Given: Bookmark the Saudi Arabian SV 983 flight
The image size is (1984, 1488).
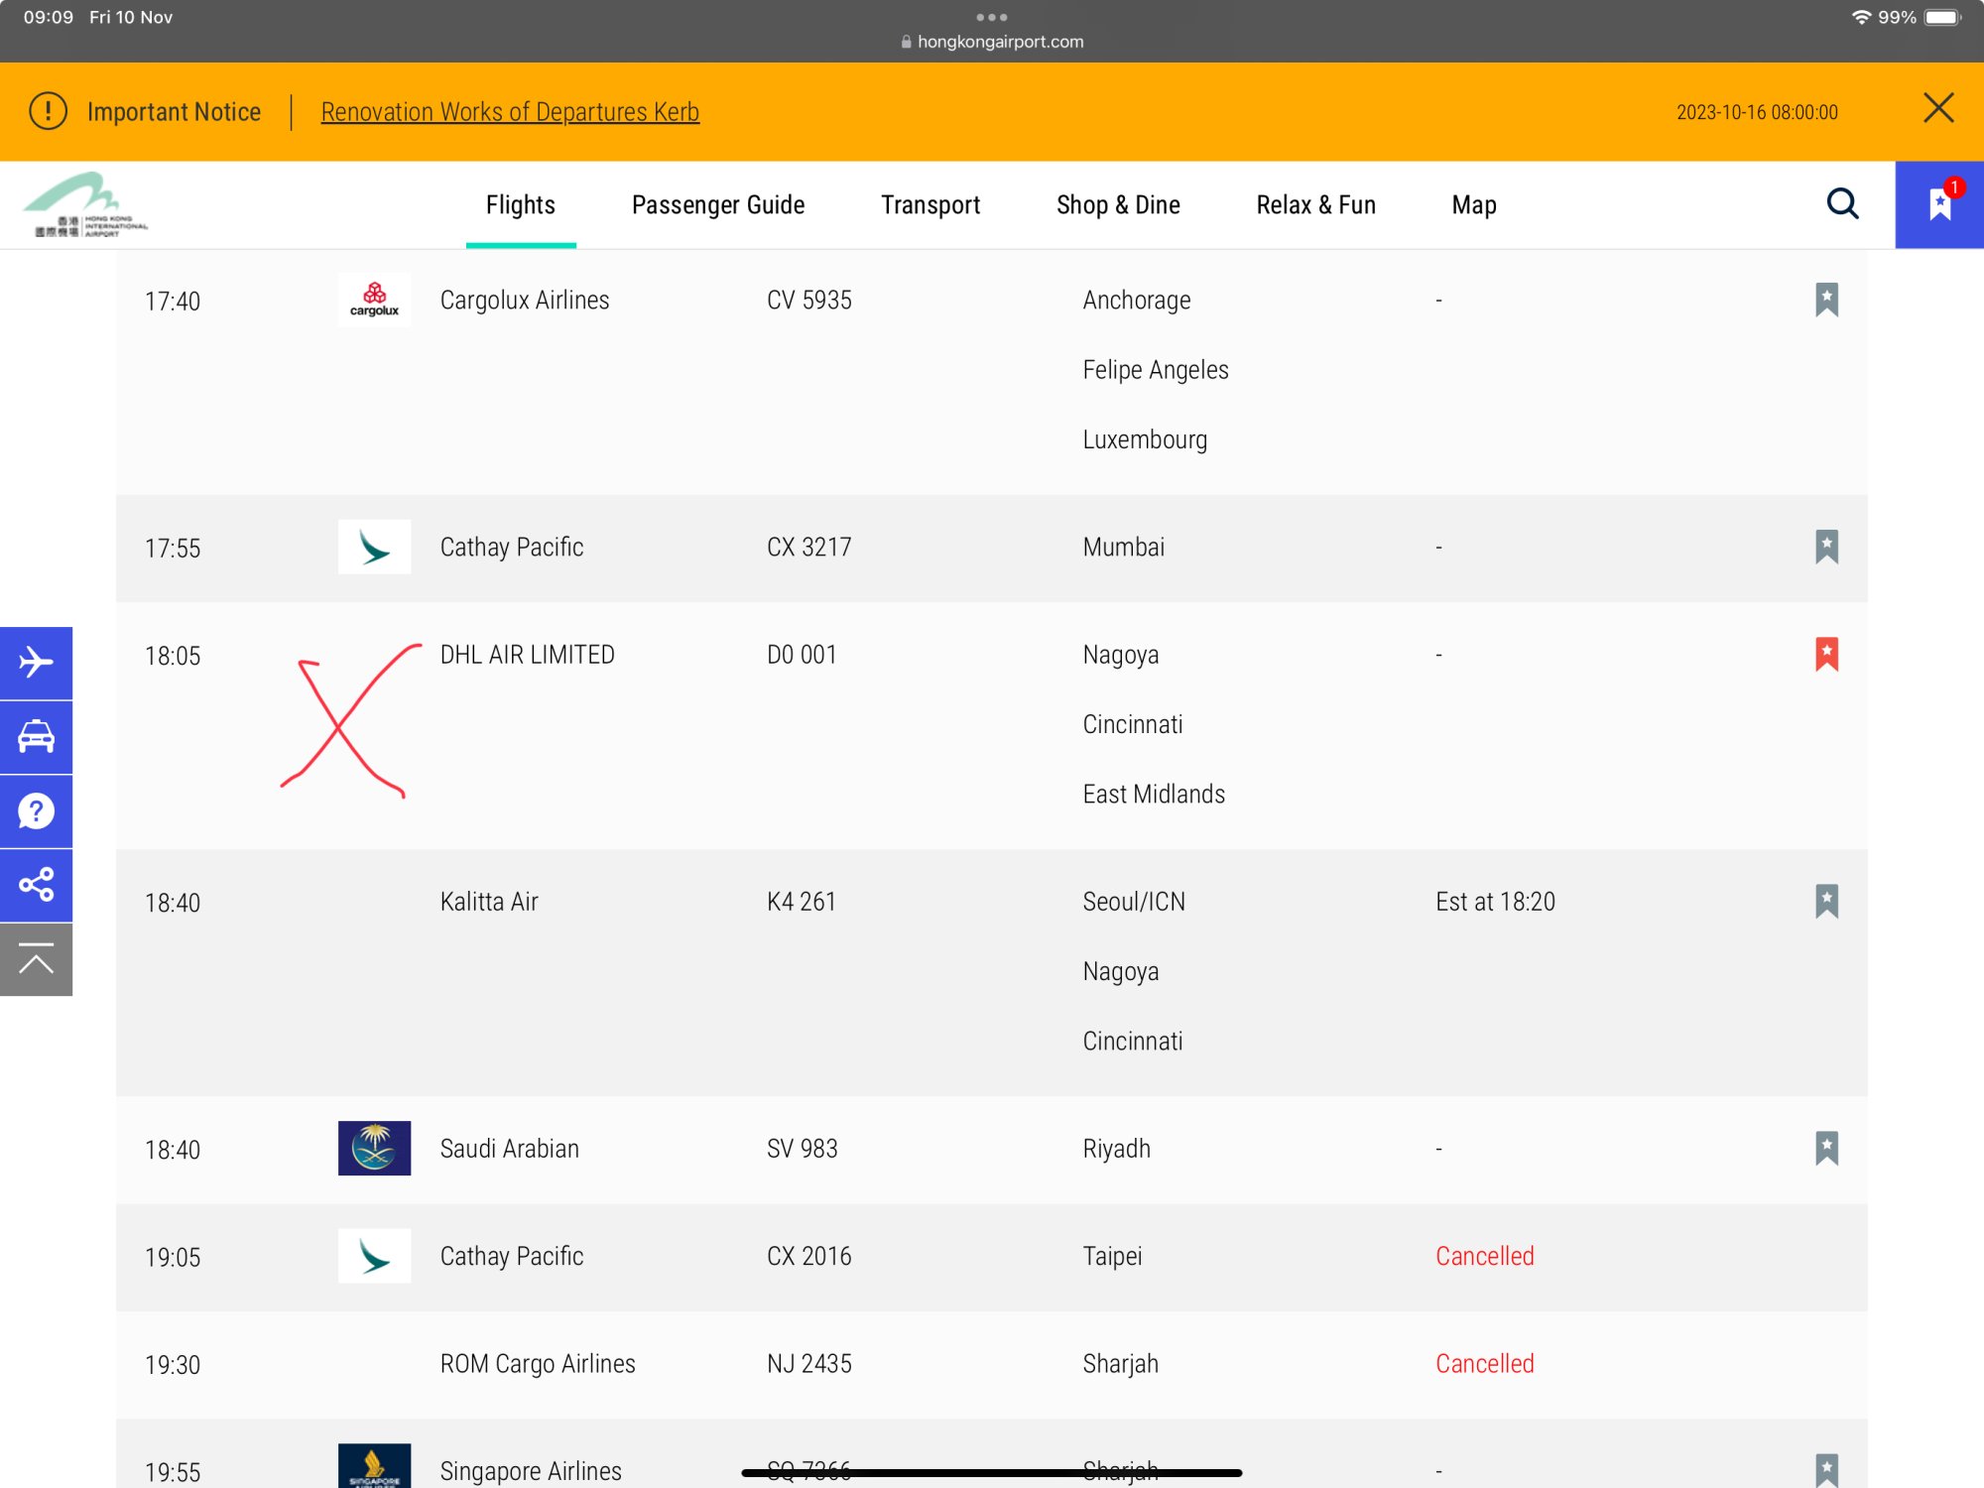Looking at the screenshot, I should (x=1826, y=1149).
